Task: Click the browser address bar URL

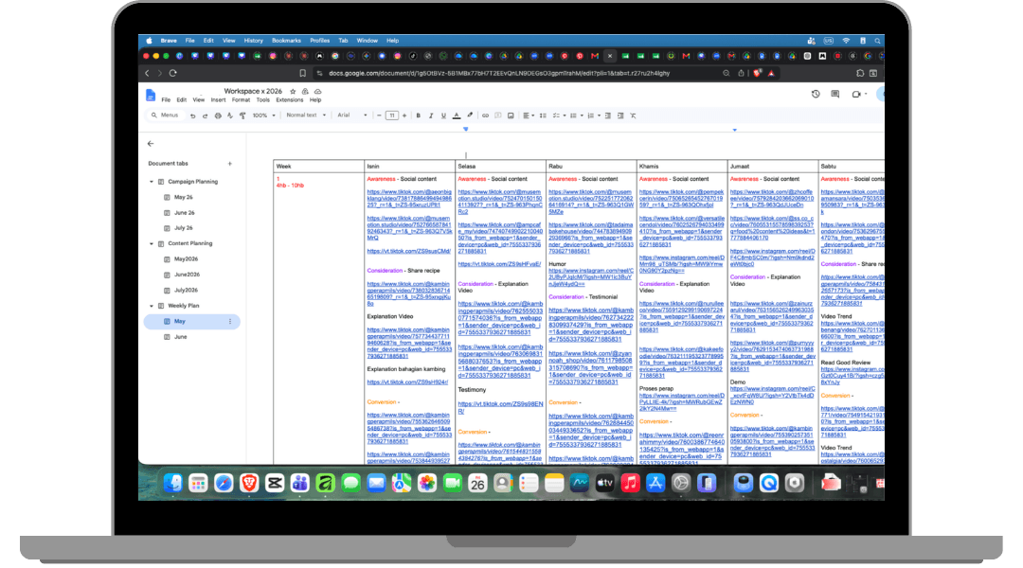Action: (x=499, y=73)
